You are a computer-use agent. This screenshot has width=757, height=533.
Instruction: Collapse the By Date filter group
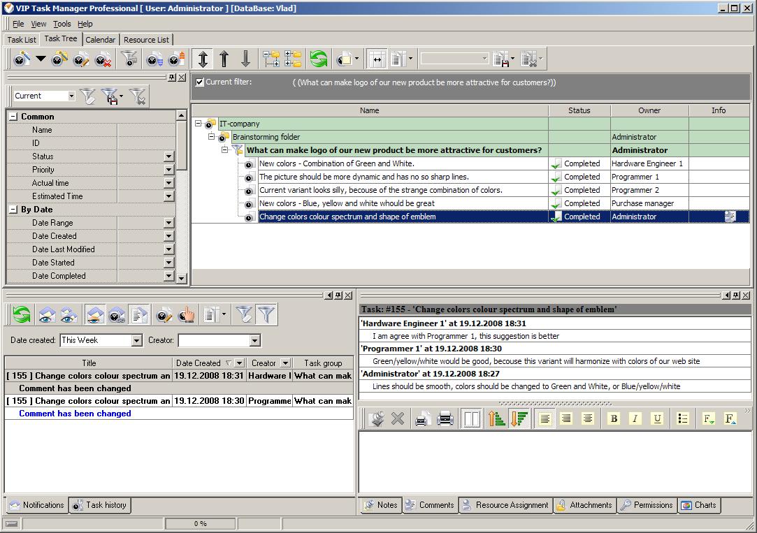pyautogui.click(x=13, y=210)
